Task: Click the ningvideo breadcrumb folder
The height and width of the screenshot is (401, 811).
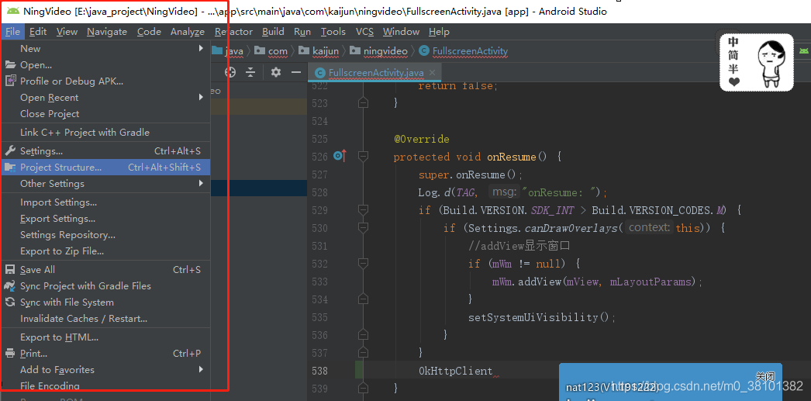Action: 378,51
